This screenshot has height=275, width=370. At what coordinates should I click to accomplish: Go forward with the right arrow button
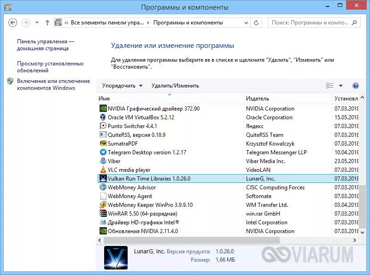(x=26, y=23)
